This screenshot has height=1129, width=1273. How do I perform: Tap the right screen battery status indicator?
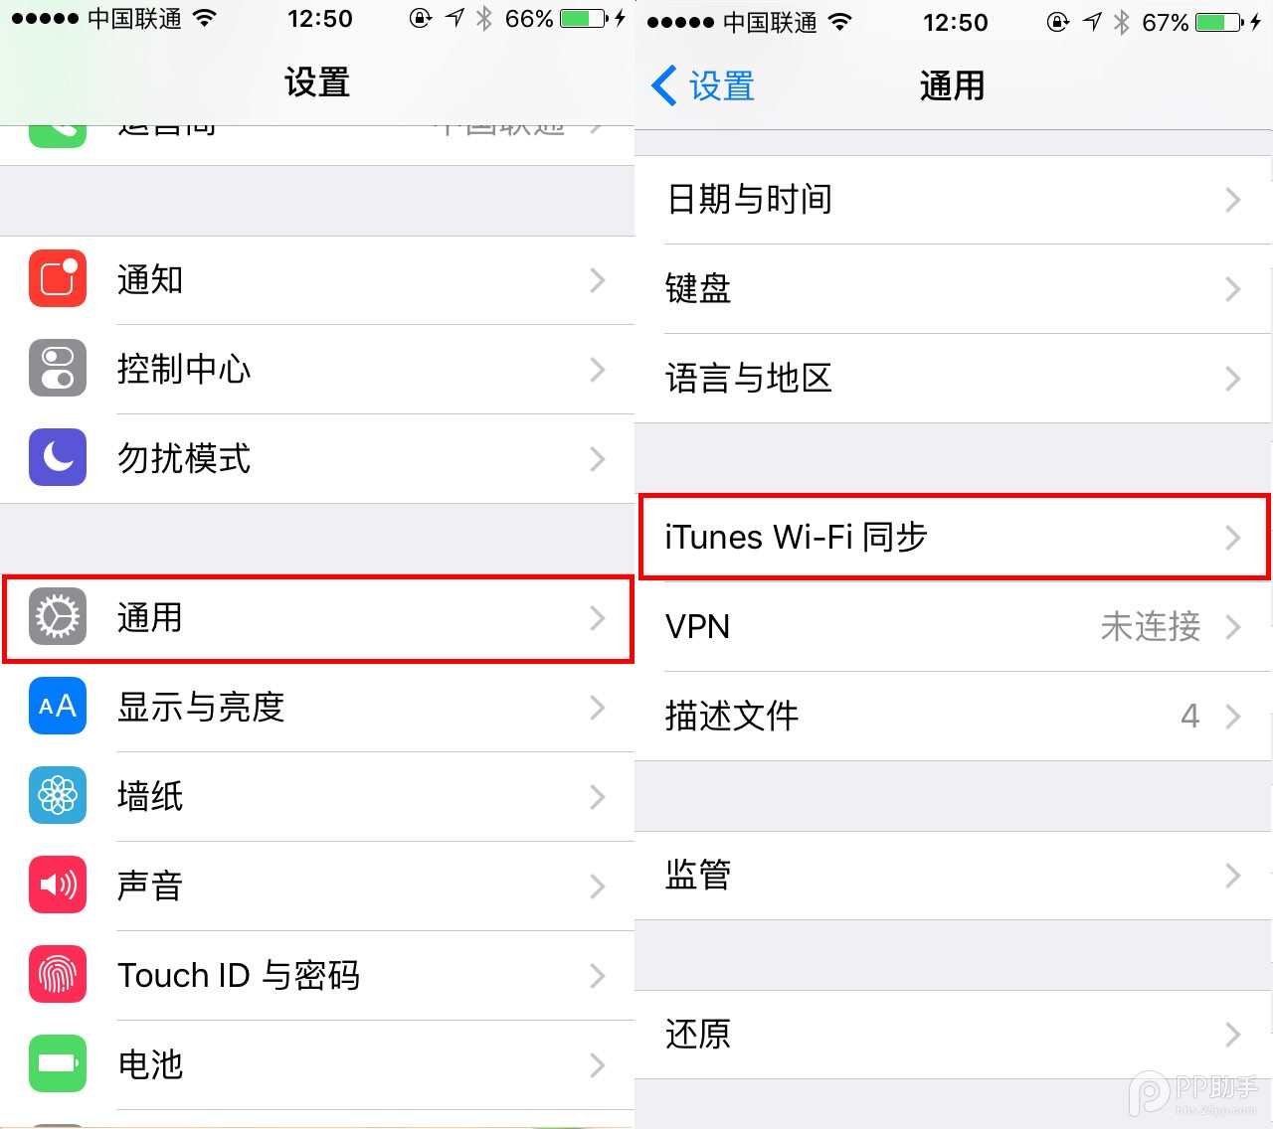(x=1219, y=22)
